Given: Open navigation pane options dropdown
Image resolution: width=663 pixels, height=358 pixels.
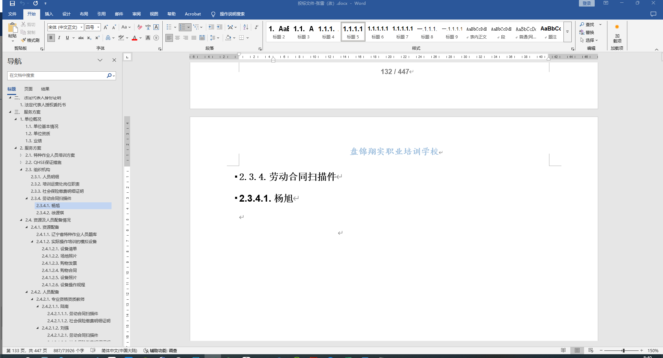Looking at the screenshot, I should tap(100, 60).
